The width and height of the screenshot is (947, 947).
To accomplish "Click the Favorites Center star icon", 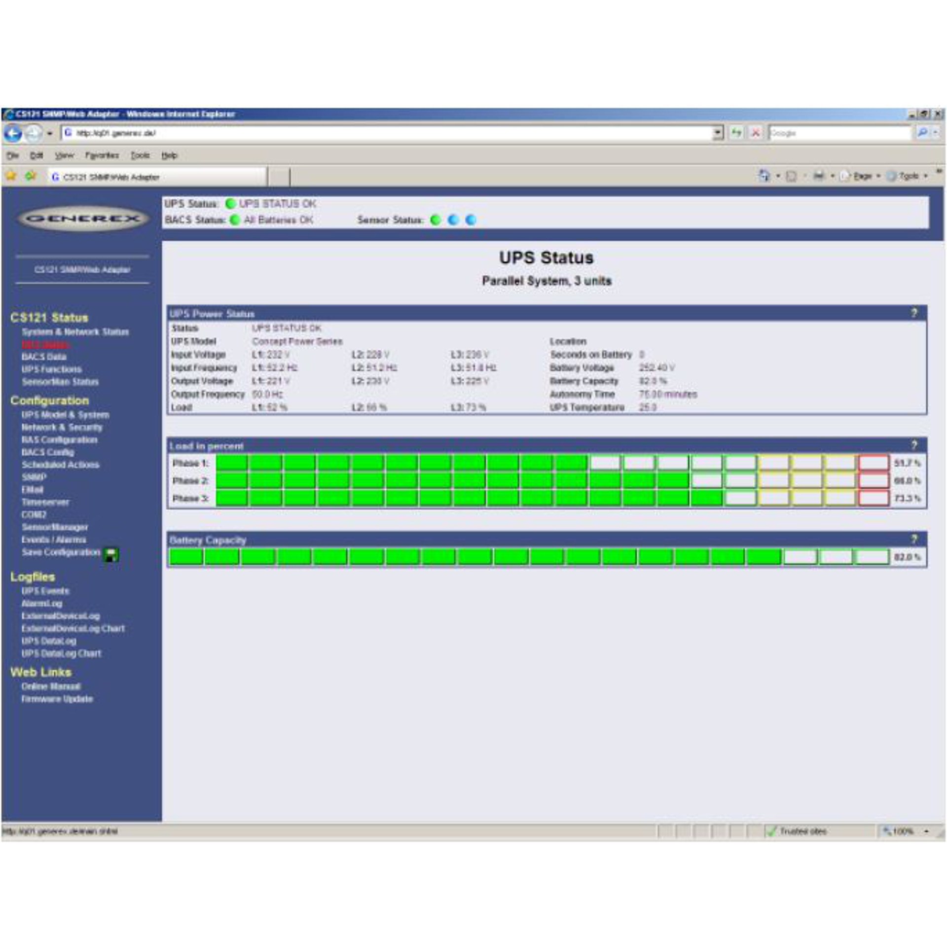I will 11,176.
